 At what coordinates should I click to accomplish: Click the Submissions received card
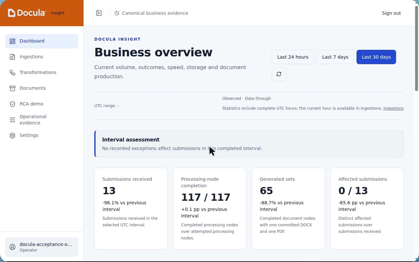(131, 209)
